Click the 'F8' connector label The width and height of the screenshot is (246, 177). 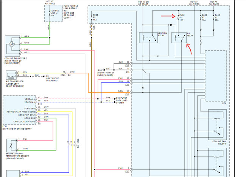point(39,123)
